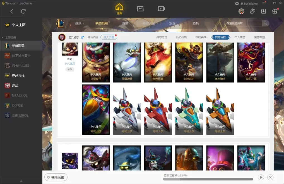Image resolution: width=284 pixels, height=184 pixels.
Task: Open the red 电玩上校 chroma card
Action: coord(158,110)
